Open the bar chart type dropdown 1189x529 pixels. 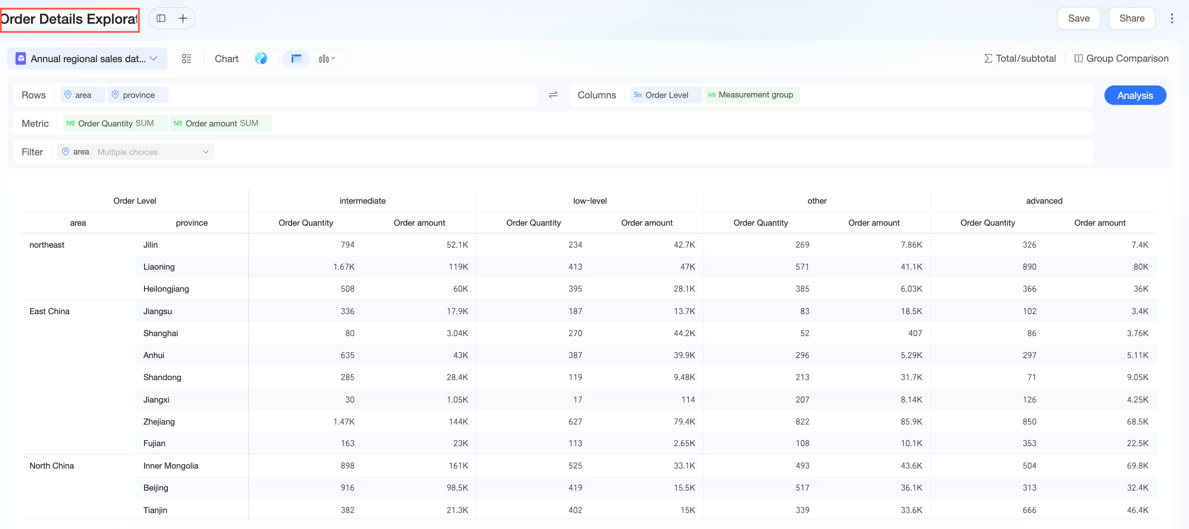tap(327, 59)
